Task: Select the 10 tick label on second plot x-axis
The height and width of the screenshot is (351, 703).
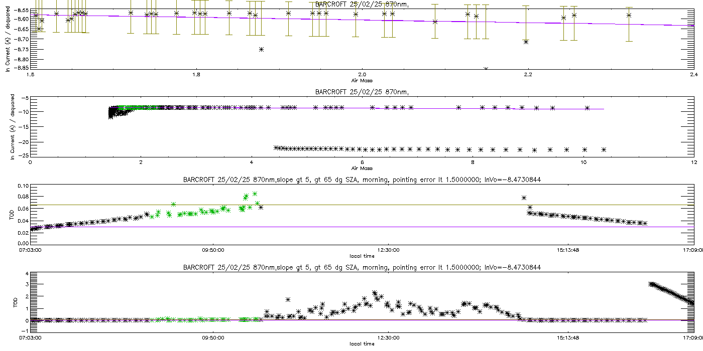Action: (583, 162)
